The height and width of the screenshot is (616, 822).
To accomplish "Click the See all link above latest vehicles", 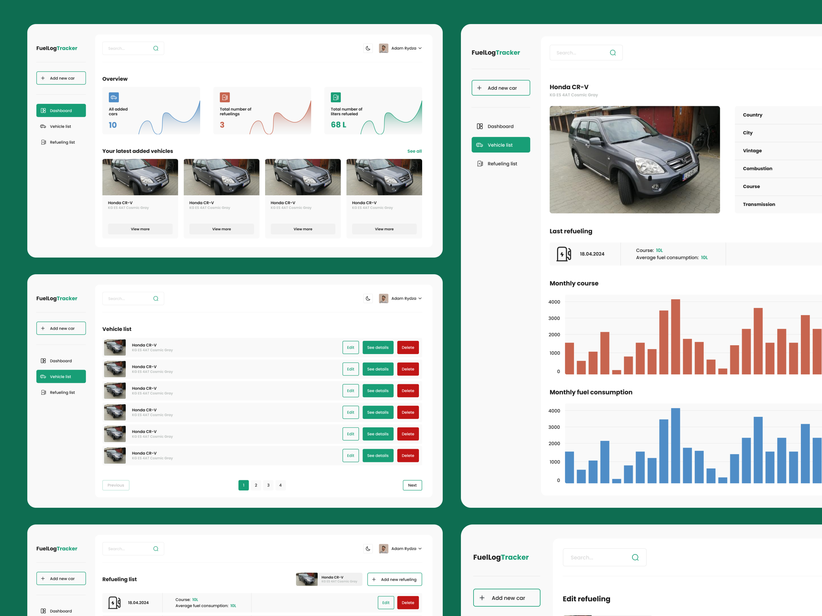I will [414, 151].
